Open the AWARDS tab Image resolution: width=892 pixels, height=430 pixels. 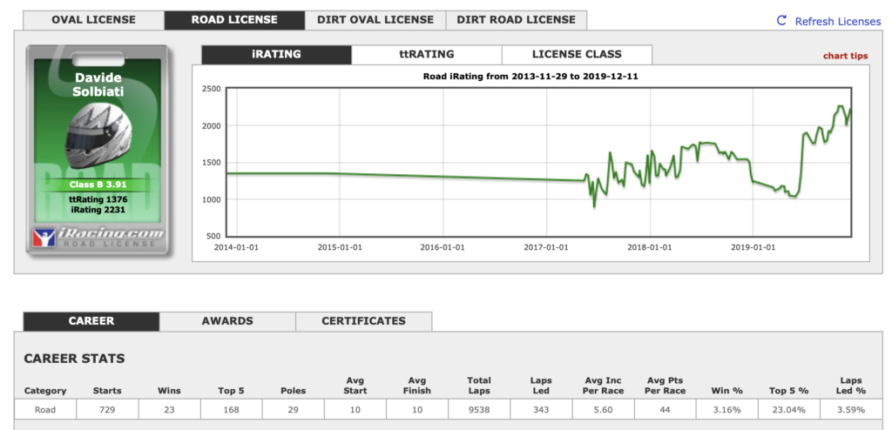click(227, 321)
